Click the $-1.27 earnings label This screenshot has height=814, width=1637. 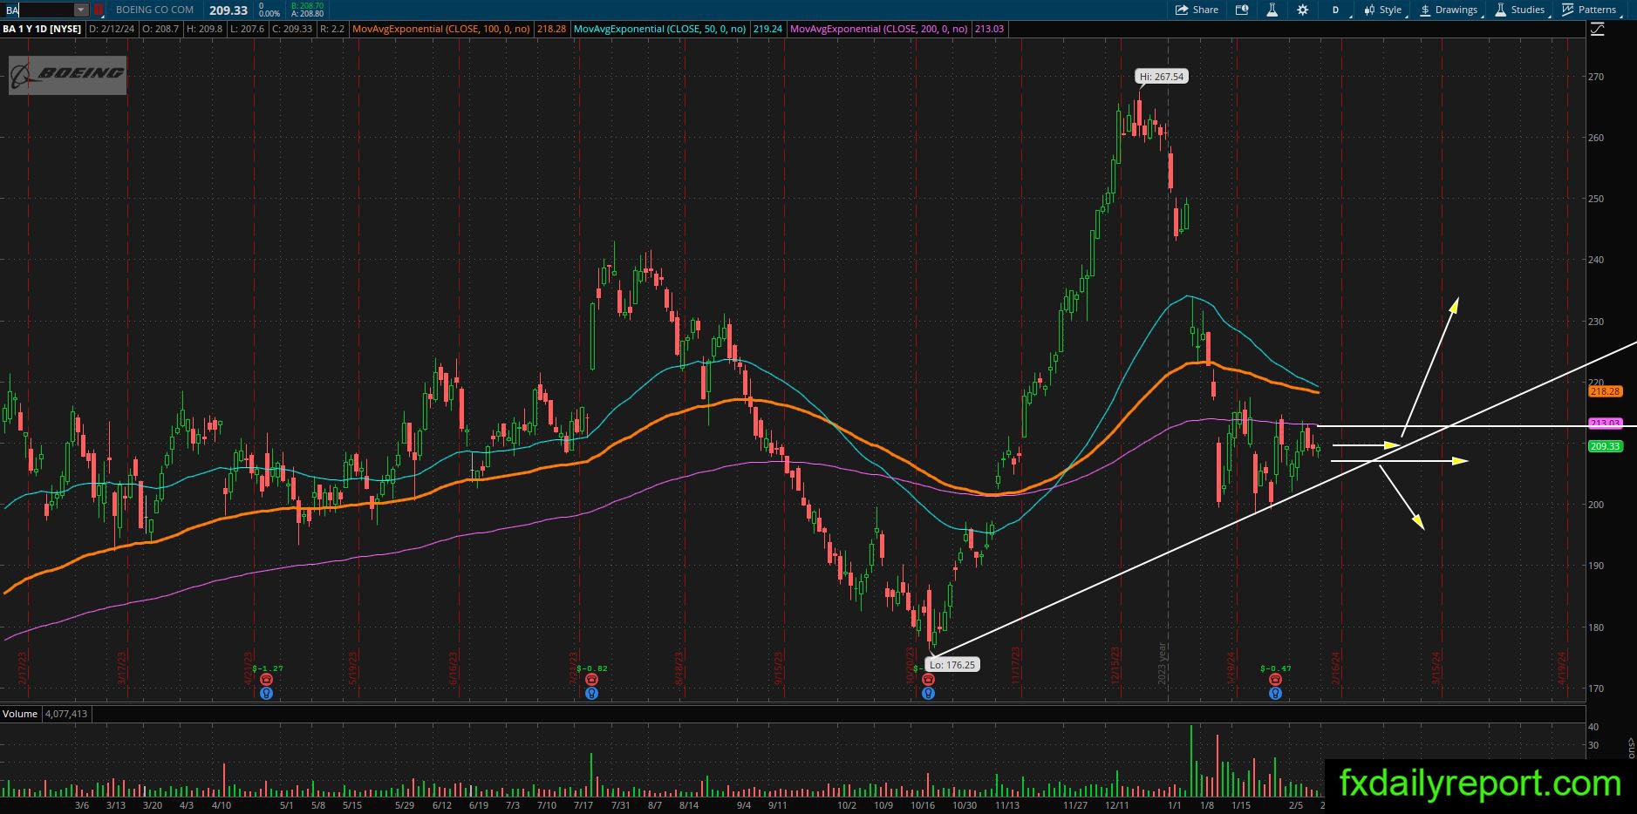tap(267, 668)
